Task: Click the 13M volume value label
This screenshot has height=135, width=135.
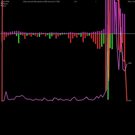Action: pos(130,63)
